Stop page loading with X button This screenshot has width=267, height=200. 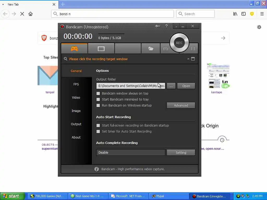pyautogui.click(x=22, y=14)
